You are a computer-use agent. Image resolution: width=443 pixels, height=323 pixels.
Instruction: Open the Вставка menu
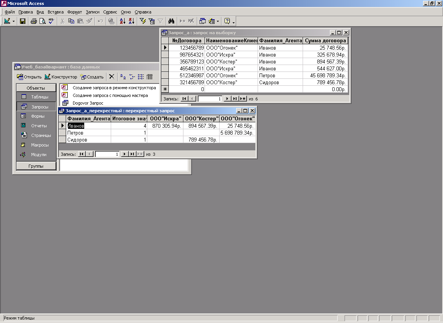pyautogui.click(x=56, y=12)
